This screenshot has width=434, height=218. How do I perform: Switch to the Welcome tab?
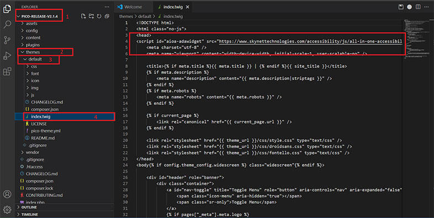tap(134, 7)
